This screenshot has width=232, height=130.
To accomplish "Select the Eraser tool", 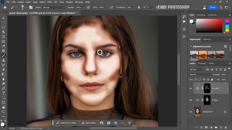I will tap(3, 70).
